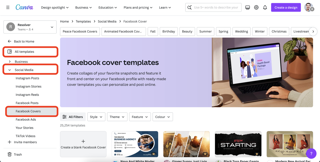Viewport: 320px width, 162px height.
Task: Open the notifications bell
Action: click(265, 7)
